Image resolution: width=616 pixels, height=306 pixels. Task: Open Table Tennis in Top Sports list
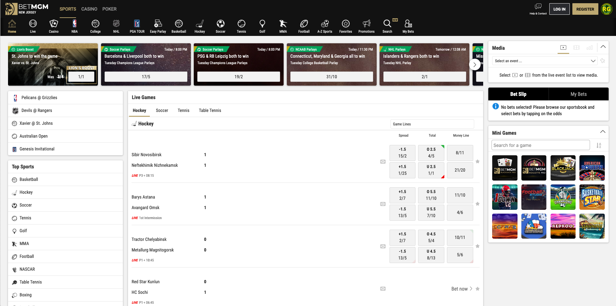pos(65,282)
